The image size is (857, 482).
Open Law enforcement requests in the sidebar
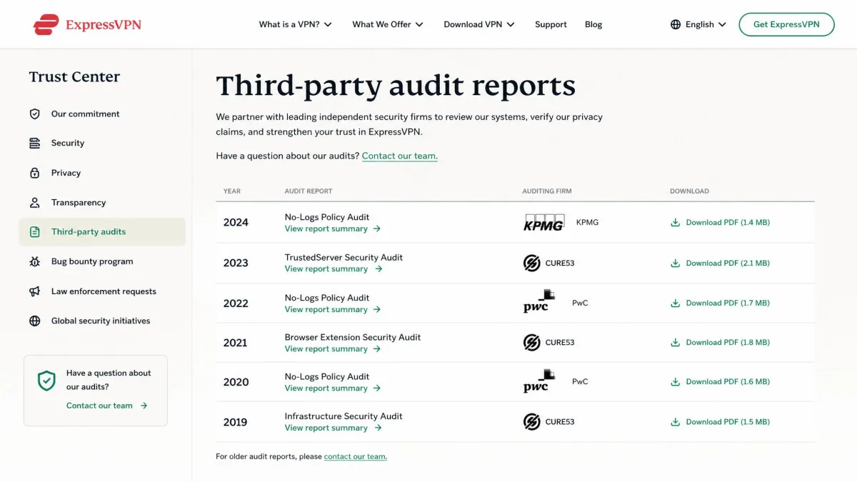click(x=102, y=291)
